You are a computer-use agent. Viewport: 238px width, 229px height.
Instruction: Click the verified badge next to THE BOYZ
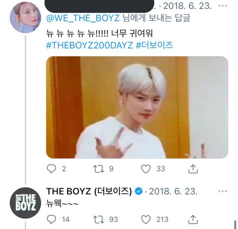[x=138, y=191]
